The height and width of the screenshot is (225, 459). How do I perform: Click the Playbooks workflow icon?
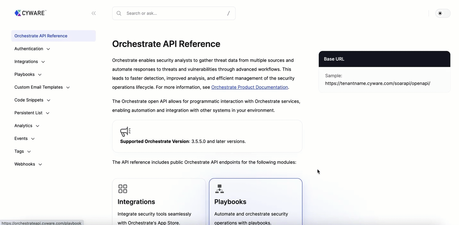click(x=220, y=189)
